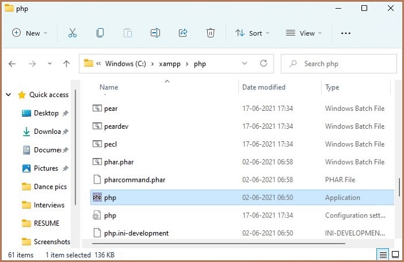This screenshot has width=404, height=262.
Task: Open Desktop in the sidebar
Action: pos(46,113)
